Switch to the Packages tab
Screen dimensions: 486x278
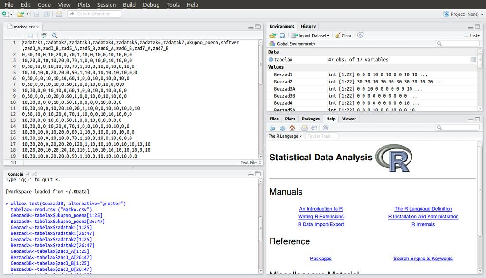(x=310, y=119)
